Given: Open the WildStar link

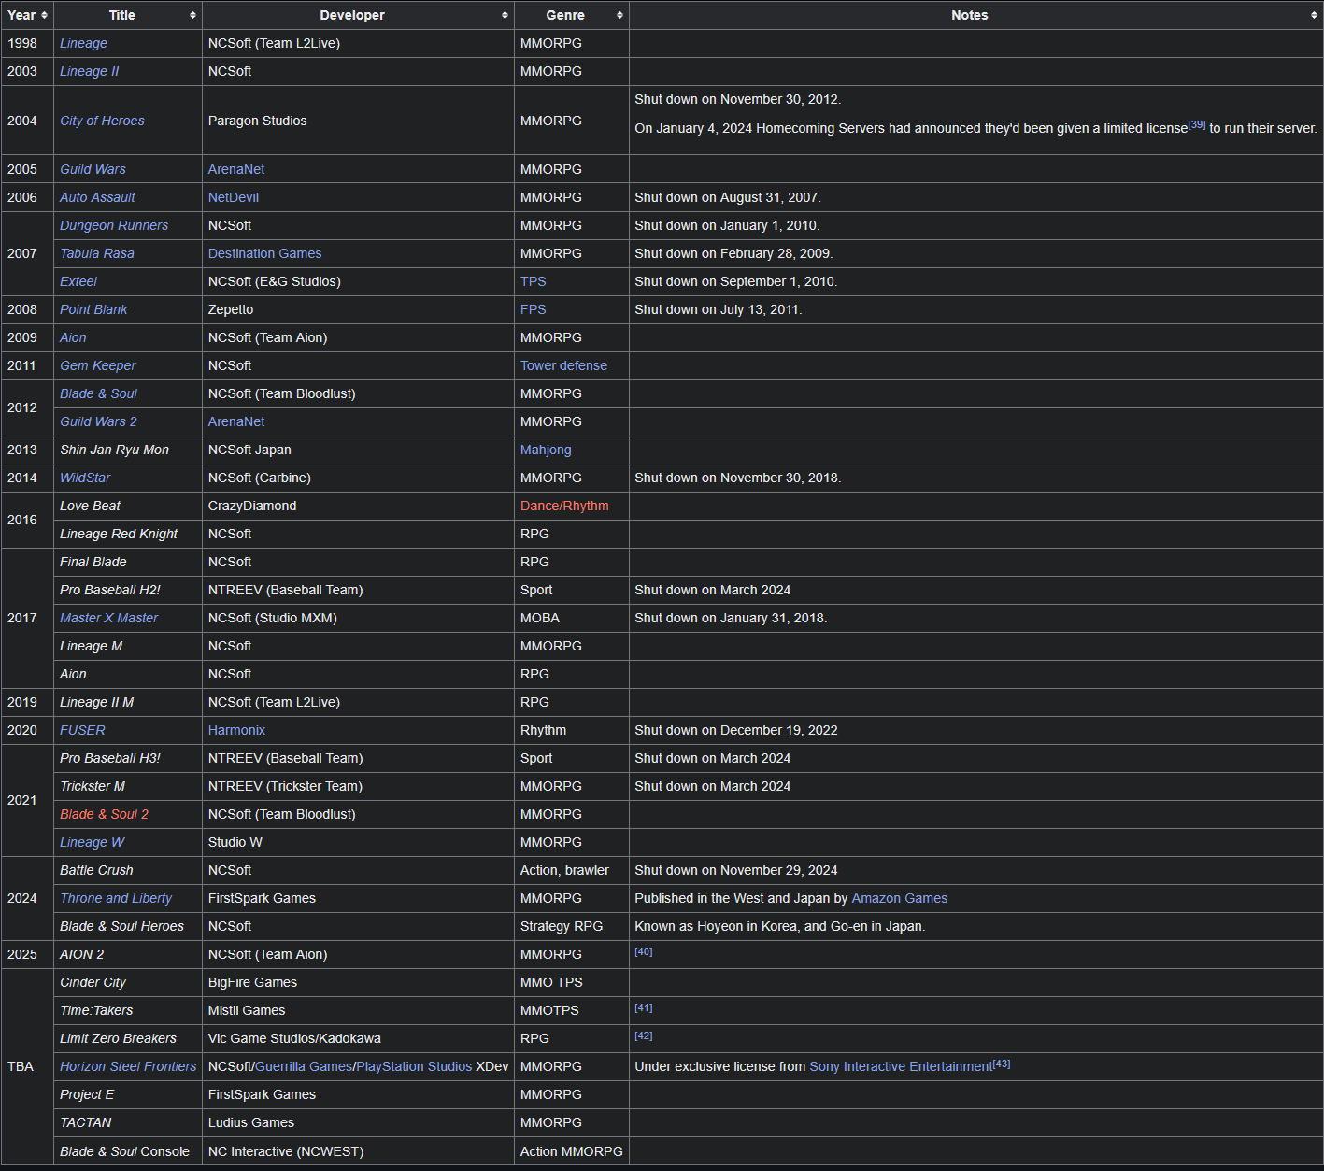Looking at the screenshot, I should 85,478.
